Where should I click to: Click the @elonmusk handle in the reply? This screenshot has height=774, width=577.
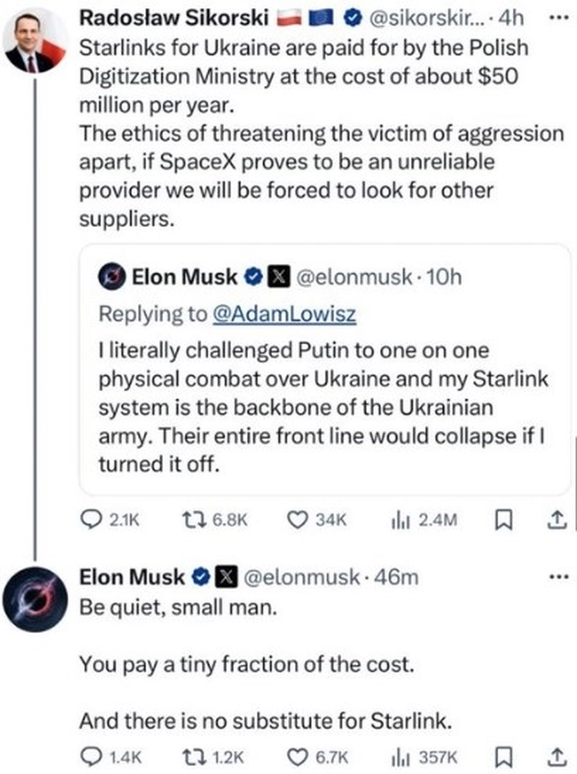pos(302,577)
